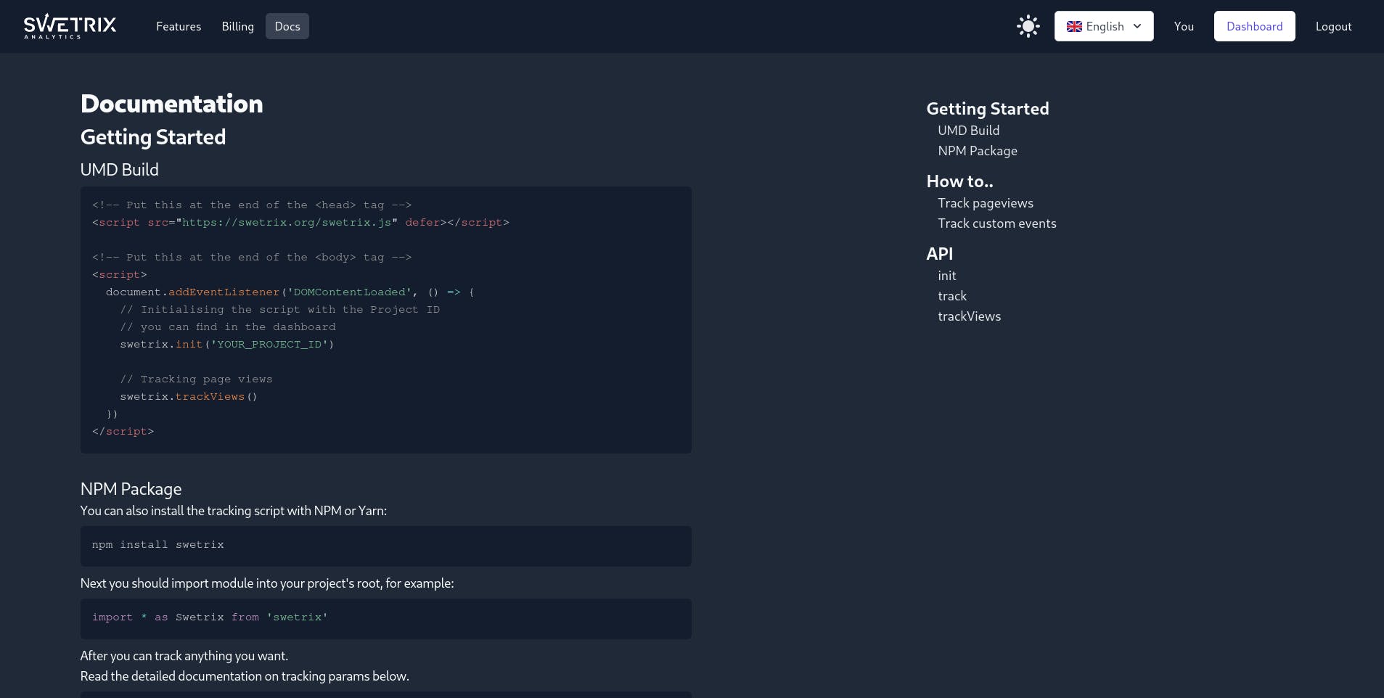
Task: Click the NPM Package content heading
Action: coord(131,489)
